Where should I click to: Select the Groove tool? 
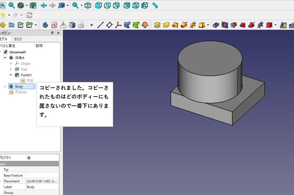click(x=234, y=25)
